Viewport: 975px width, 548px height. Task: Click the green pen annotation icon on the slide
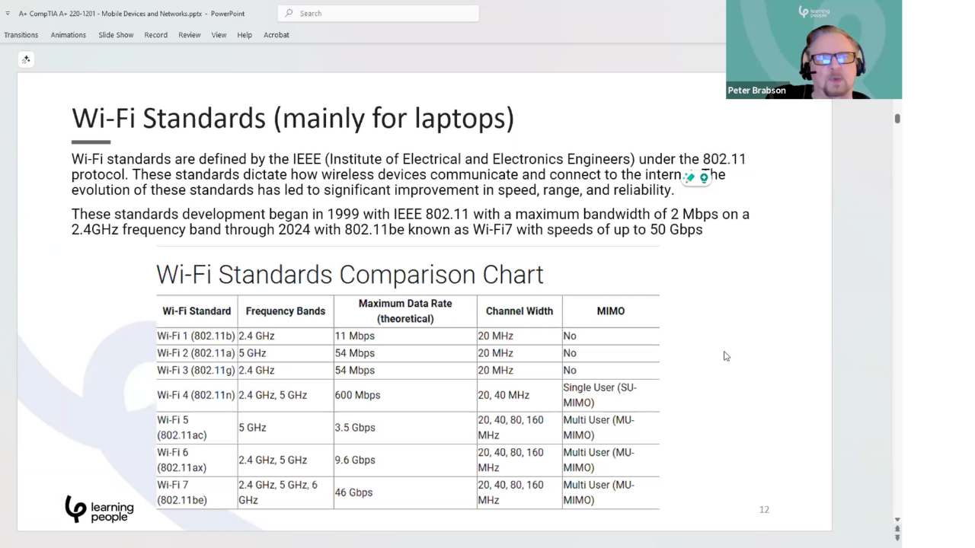click(x=690, y=177)
